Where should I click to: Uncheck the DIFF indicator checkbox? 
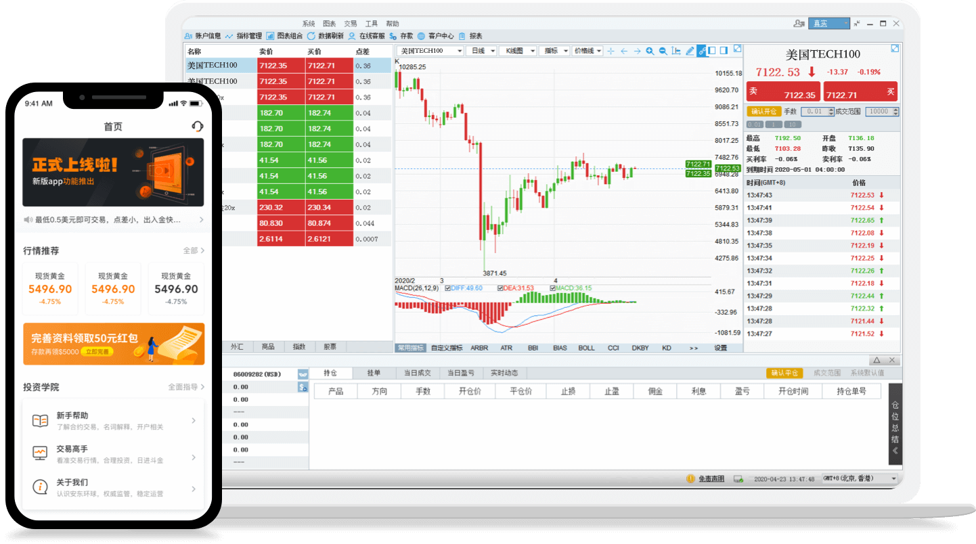click(x=447, y=288)
